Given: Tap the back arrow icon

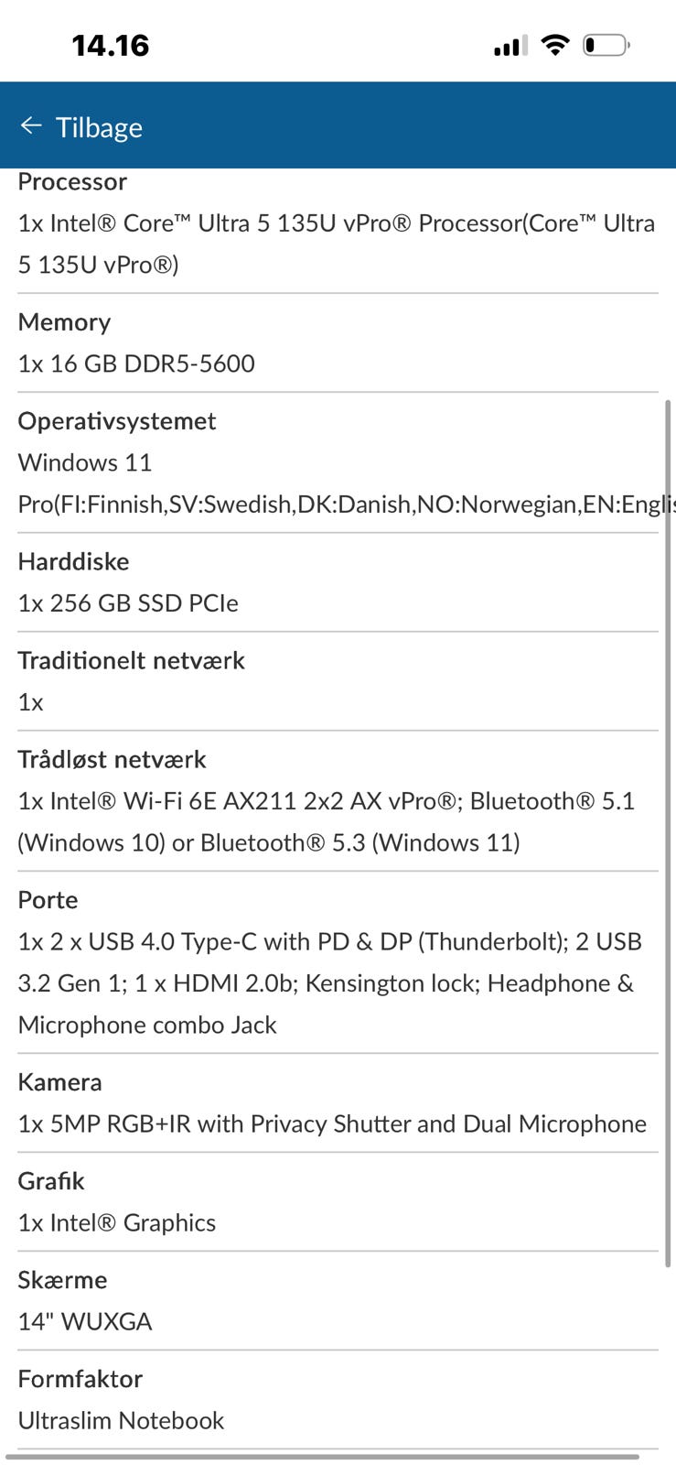Looking at the screenshot, I should 31,126.
